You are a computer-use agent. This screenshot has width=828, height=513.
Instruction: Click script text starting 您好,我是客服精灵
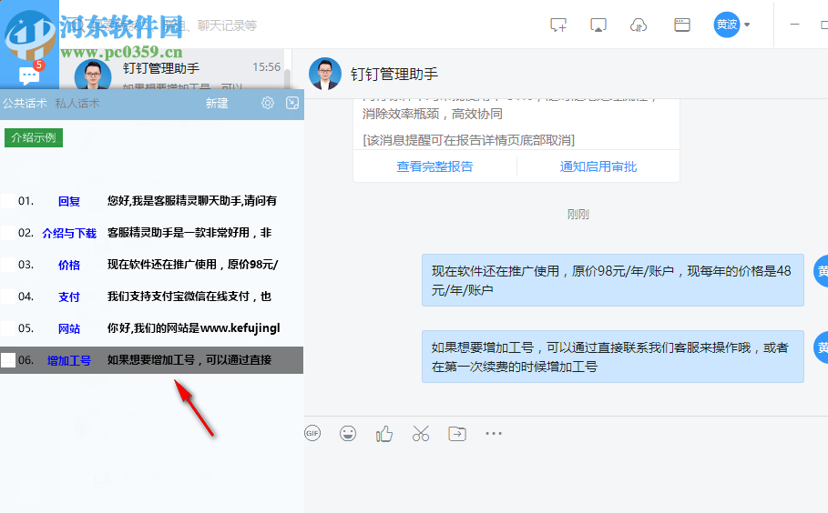[192, 201]
